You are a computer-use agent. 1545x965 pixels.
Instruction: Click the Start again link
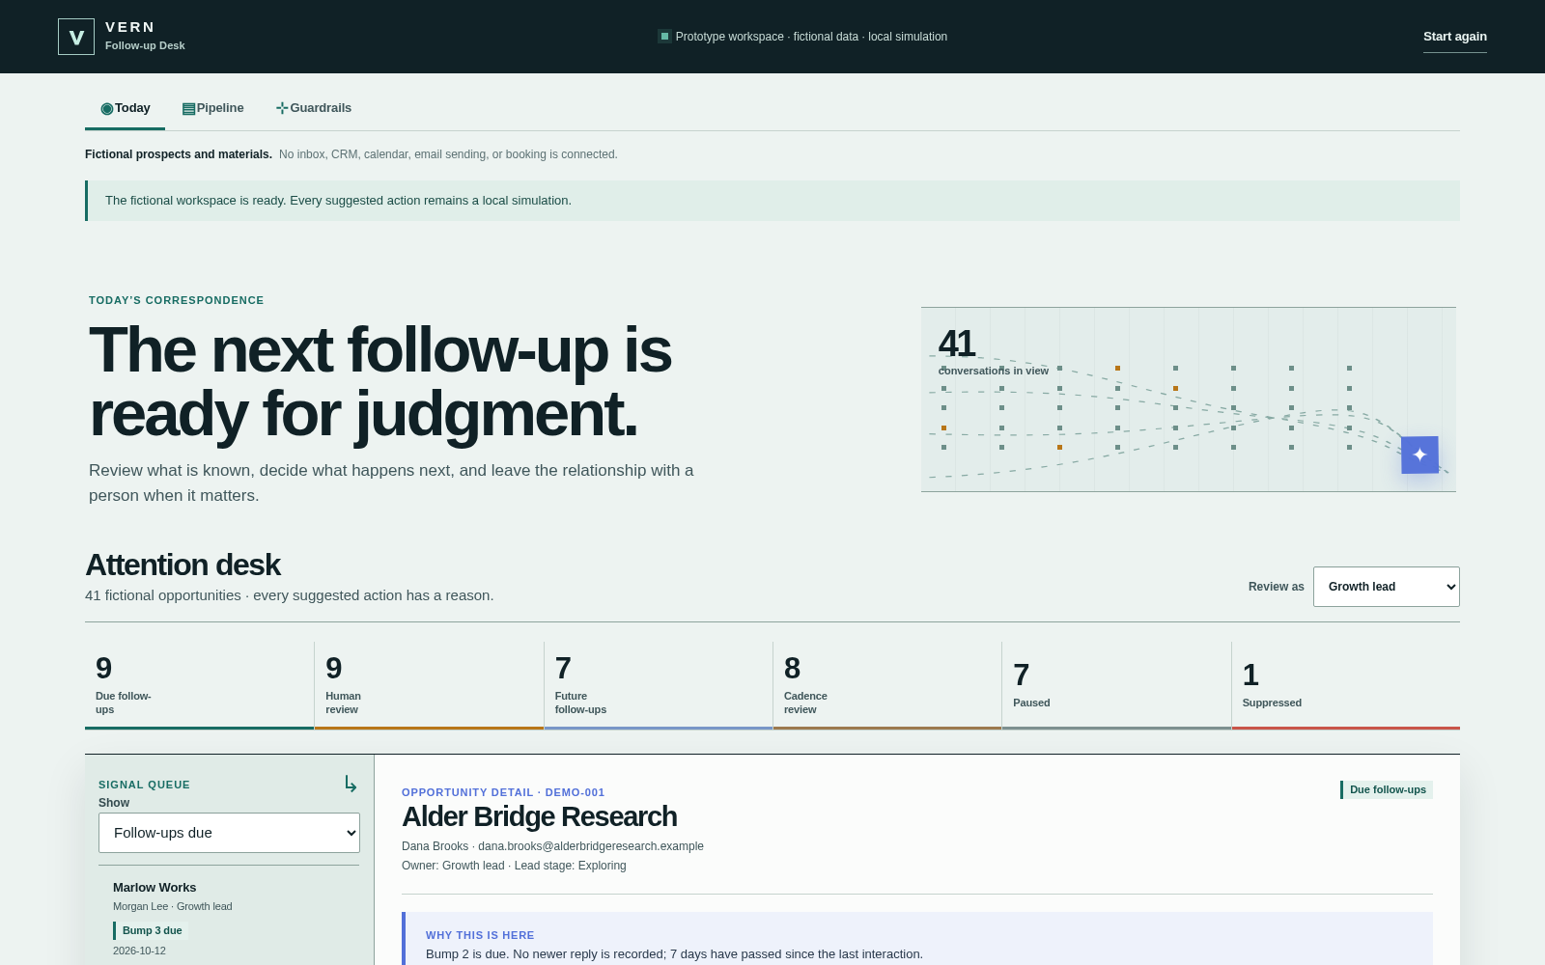pyautogui.click(x=1455, y=37)
